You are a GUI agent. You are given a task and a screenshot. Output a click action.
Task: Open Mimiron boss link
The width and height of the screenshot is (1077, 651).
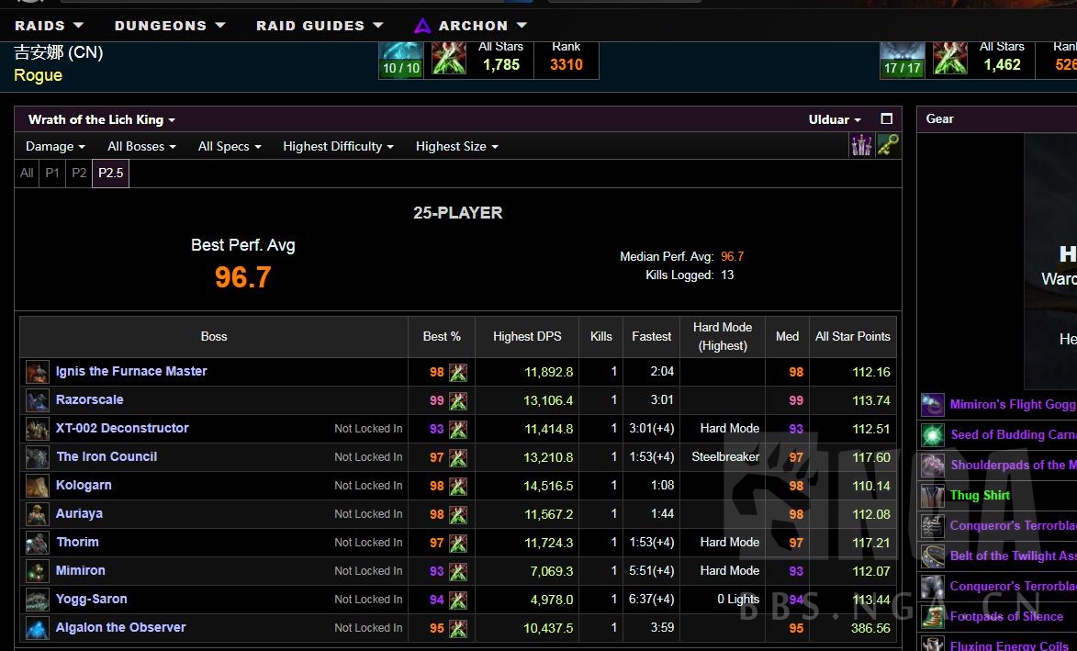[x=81, y=570]
